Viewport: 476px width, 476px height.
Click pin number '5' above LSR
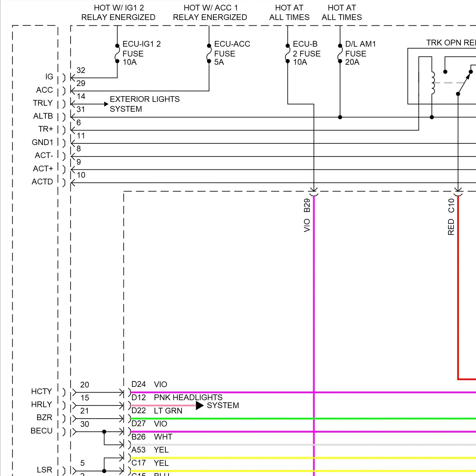pos(83,463)
